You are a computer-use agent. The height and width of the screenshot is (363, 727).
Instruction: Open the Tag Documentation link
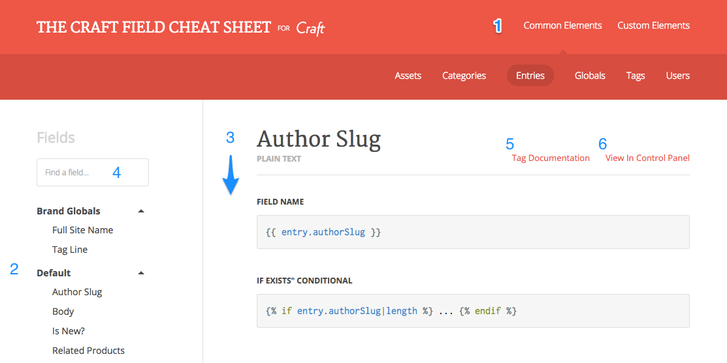pyautogui.click(x=550, y=158)
